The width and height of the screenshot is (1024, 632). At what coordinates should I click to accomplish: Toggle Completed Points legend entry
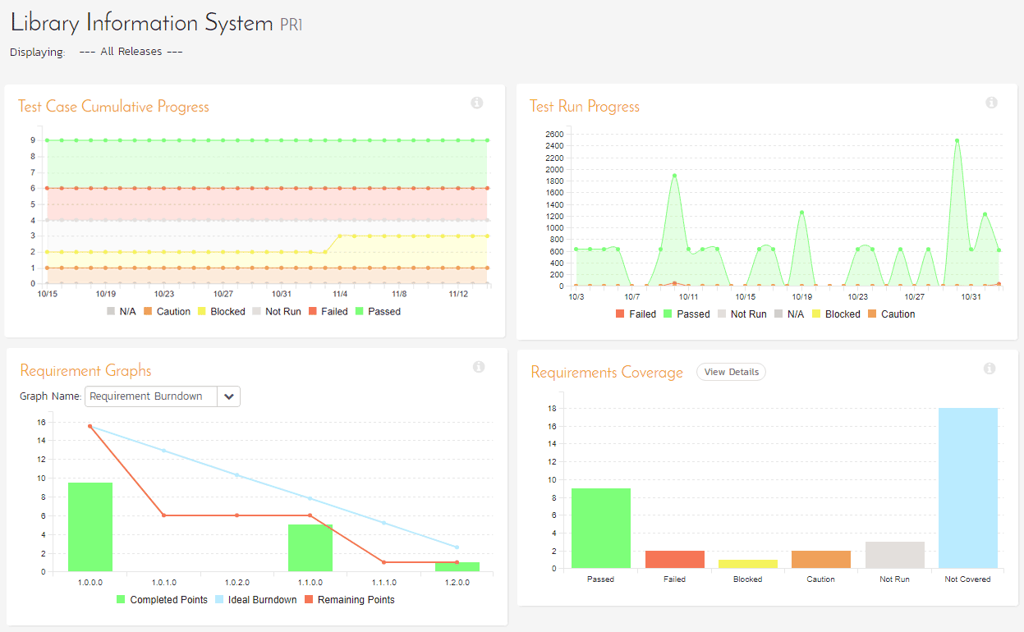161,600
